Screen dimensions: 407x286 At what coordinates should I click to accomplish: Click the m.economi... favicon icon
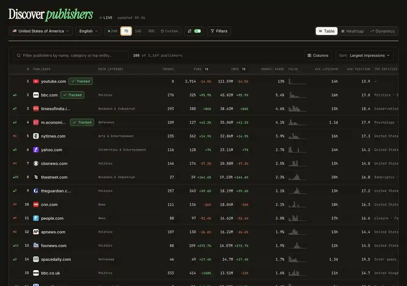(x=36, y=122)
